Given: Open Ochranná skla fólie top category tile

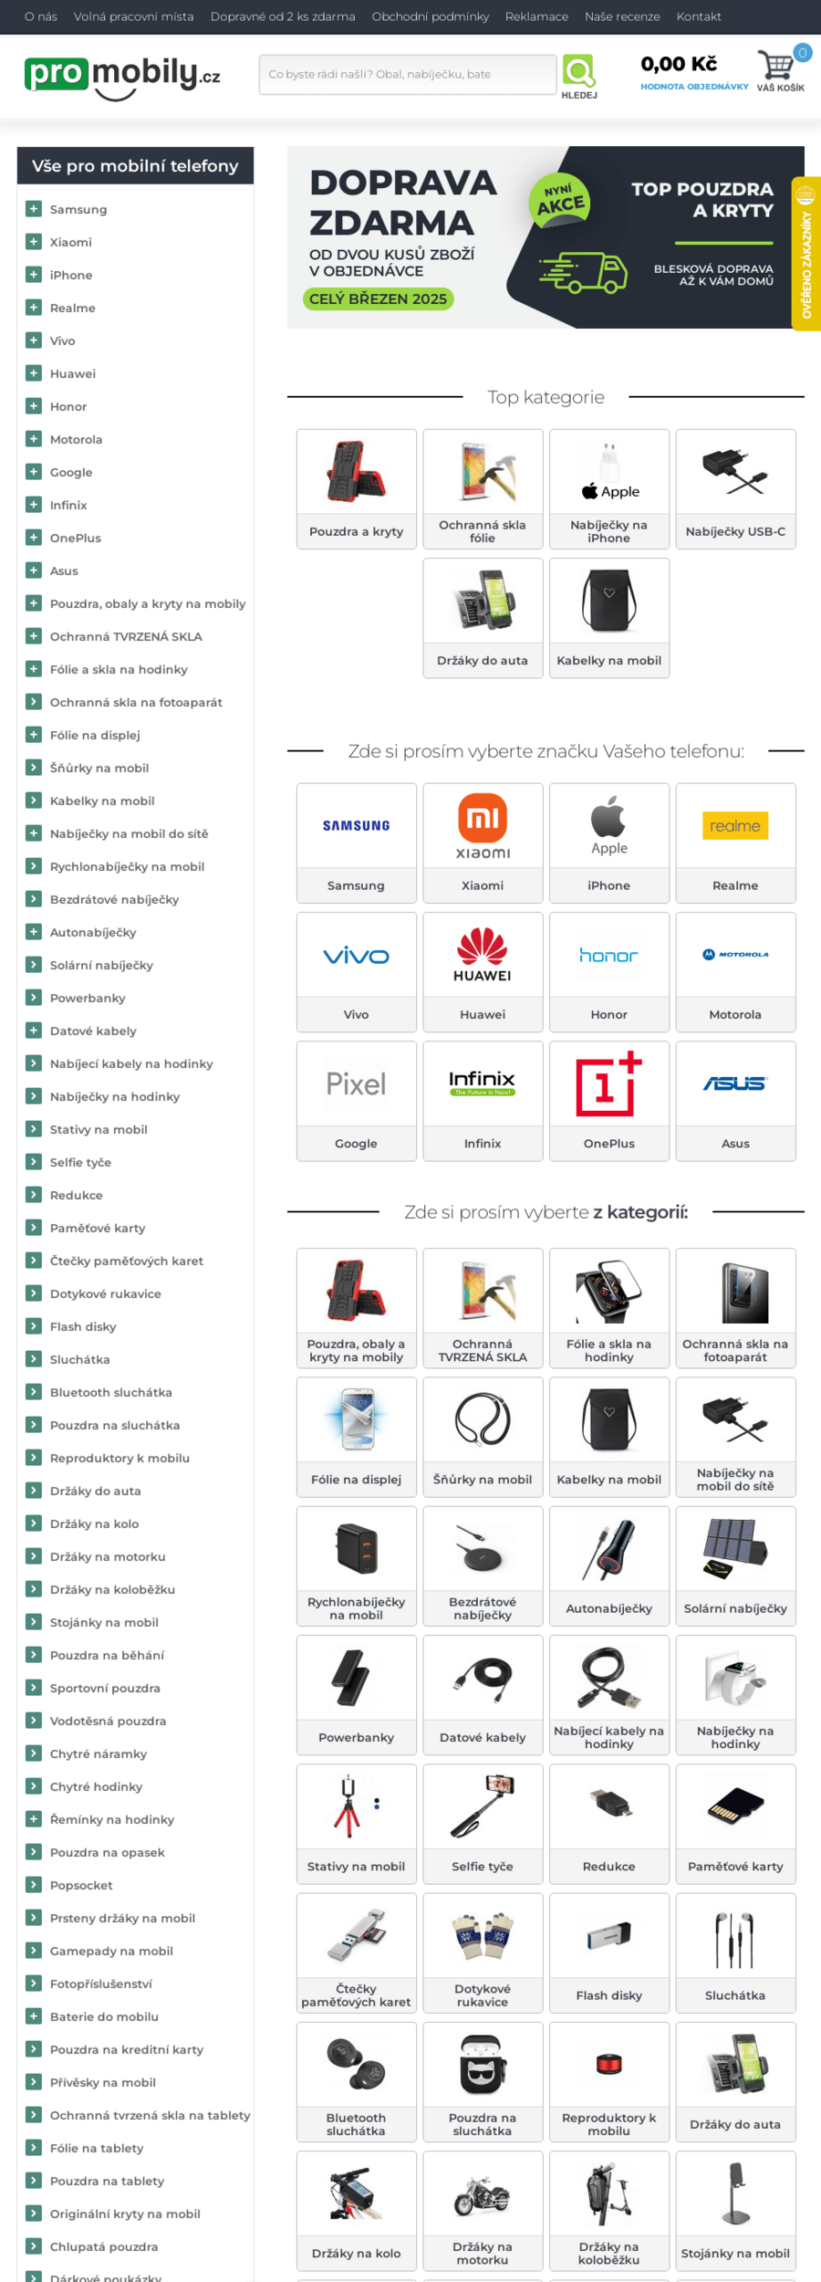Looking at the screenshot, I should click(x=483, y=489).
